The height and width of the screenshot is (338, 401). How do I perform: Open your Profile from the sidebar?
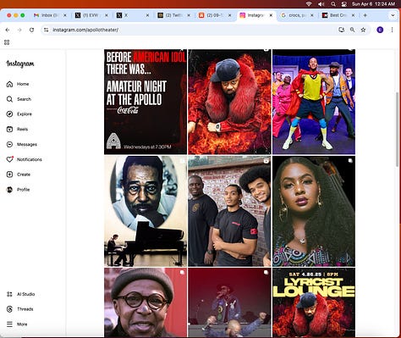point(18,190)
